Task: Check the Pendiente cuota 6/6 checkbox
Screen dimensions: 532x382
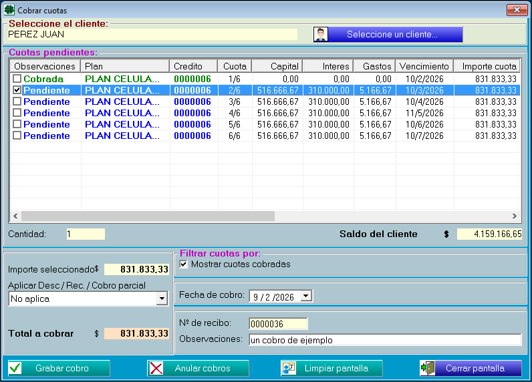Action: coord(17,136)
